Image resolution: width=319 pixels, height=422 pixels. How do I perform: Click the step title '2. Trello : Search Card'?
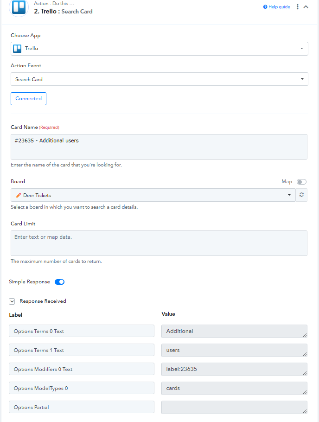(x=63, y=11)
